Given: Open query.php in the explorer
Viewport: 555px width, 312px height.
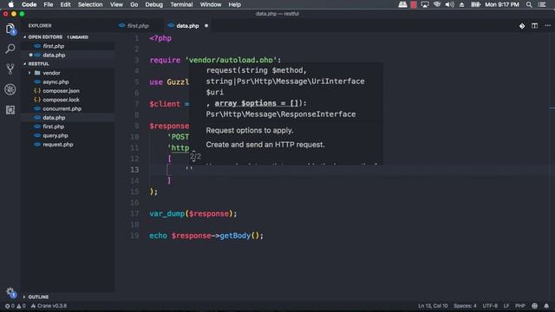Looking at the screenshot, I should 55,135.
